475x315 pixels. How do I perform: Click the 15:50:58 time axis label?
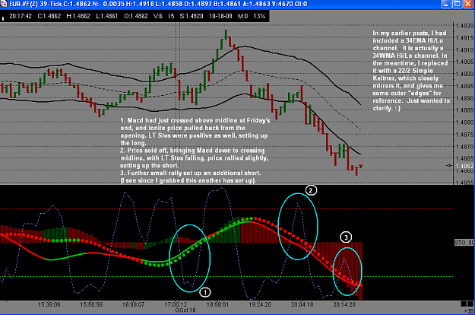pos(91,304)
